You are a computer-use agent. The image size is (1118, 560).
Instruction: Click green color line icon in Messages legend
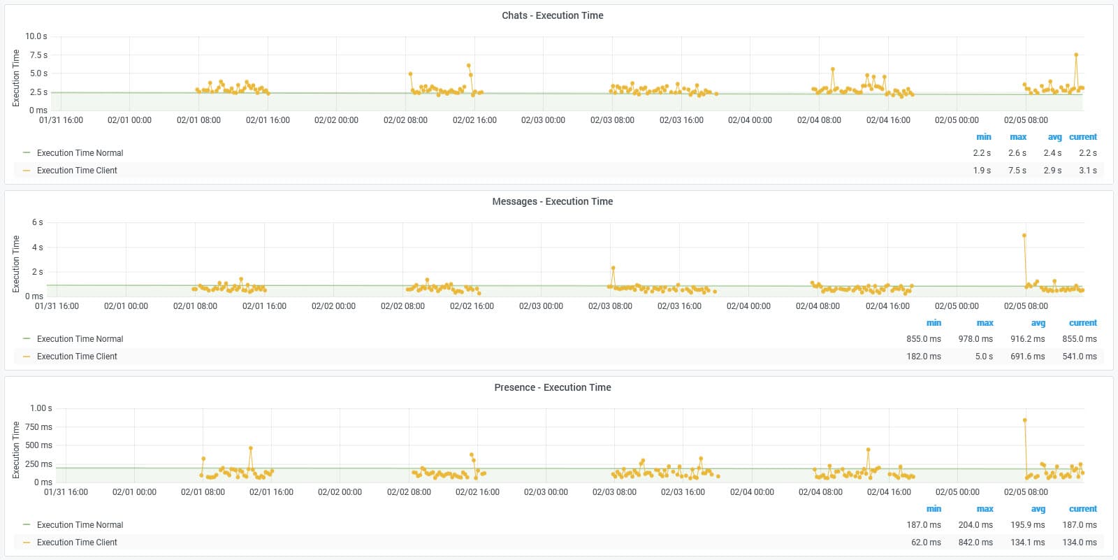27,339
